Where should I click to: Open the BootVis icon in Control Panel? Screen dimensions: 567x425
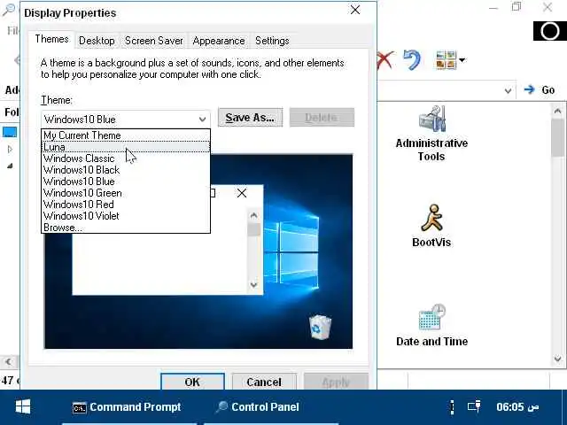point(431,226)
